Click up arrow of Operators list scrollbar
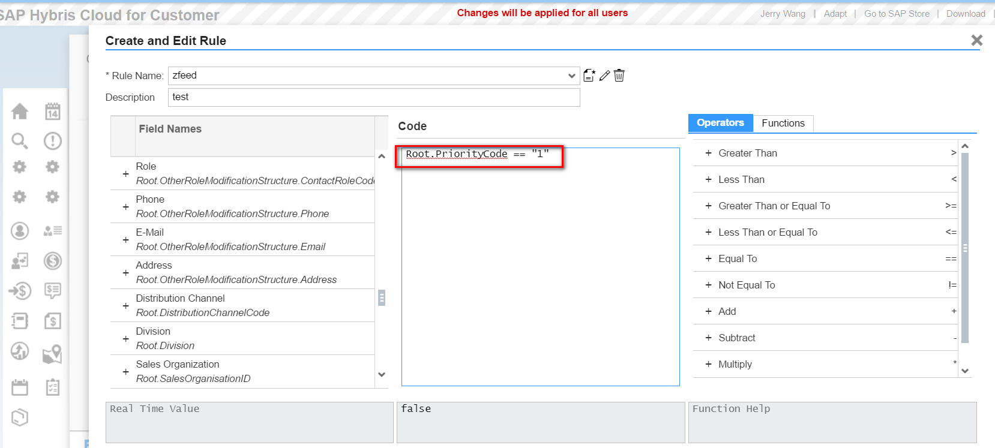 point(965,146)
